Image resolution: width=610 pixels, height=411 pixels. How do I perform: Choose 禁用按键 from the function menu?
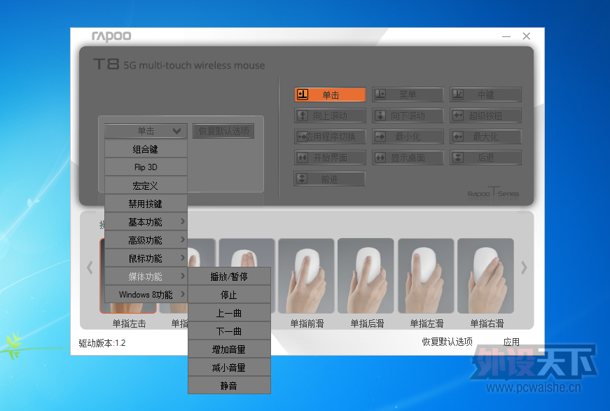tap(146, 204)
